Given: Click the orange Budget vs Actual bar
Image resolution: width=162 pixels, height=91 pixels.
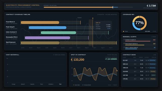Looking at the screenshot, I should tap(78, 7).
